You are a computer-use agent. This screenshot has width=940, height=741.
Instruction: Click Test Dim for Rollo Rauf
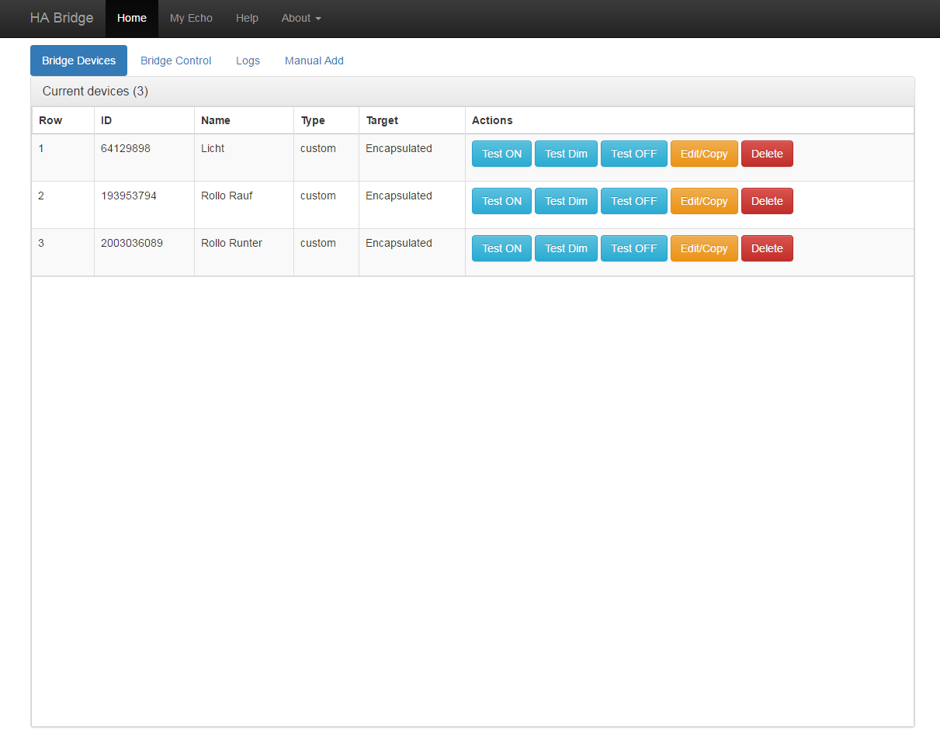click(x=566, y=201)
